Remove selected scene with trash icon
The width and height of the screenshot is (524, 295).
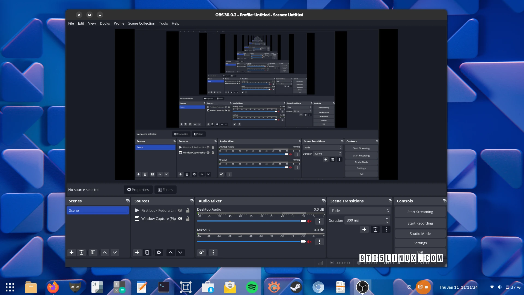(81, 252)
